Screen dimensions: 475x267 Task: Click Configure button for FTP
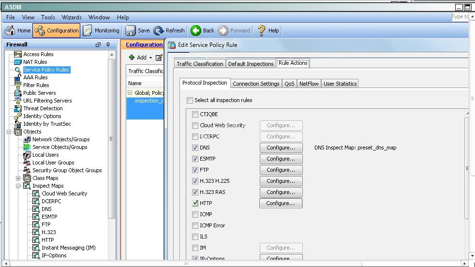pyautogui.click(x=281, y=170)
